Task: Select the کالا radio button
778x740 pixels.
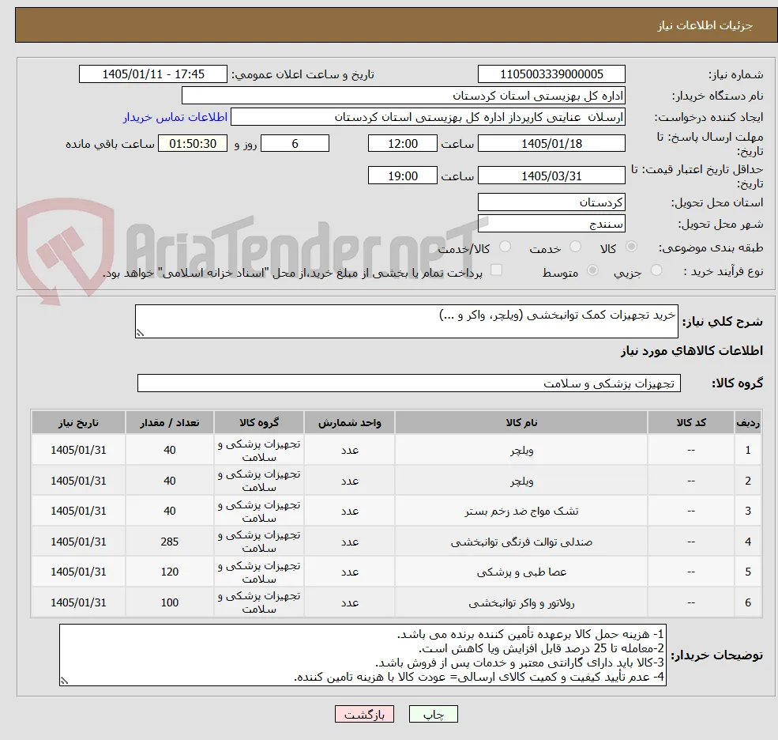Action: 631,247
